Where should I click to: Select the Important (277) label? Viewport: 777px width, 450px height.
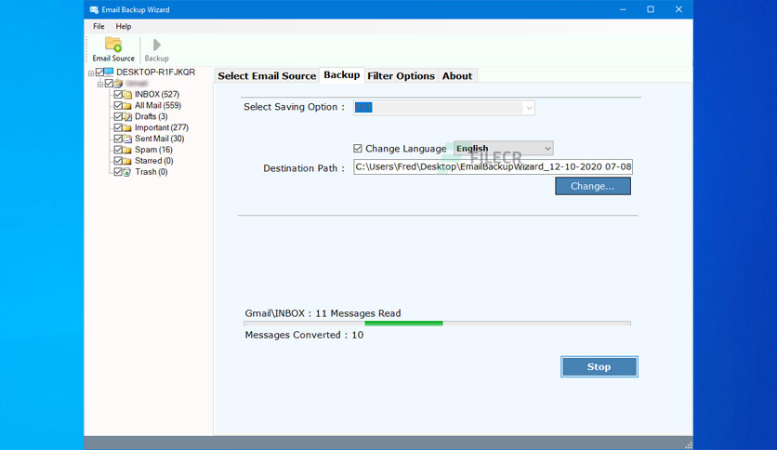pos(162,127)
